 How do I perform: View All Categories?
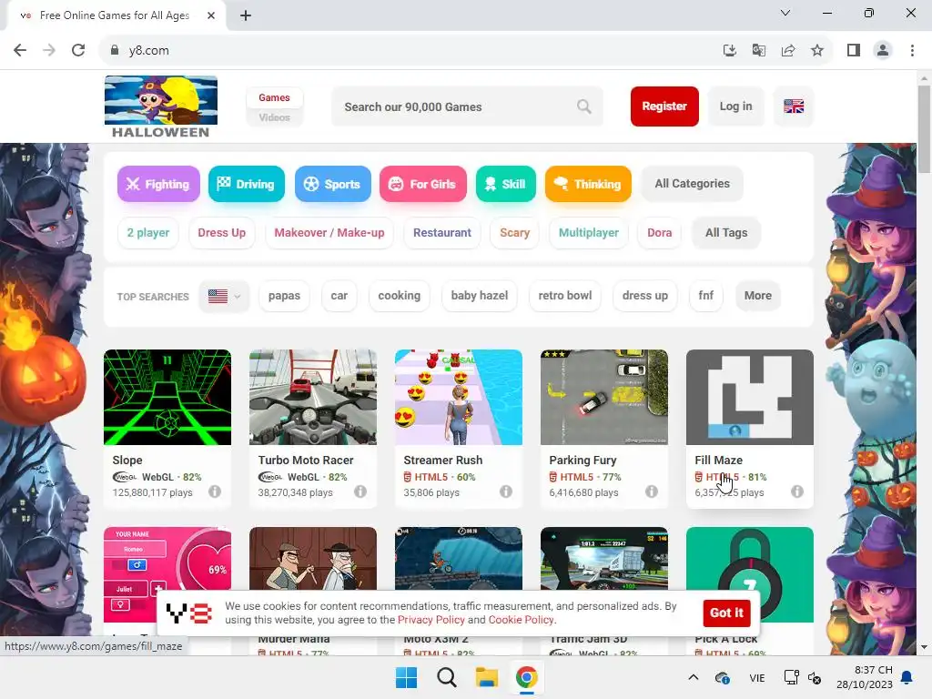point(692,184)
